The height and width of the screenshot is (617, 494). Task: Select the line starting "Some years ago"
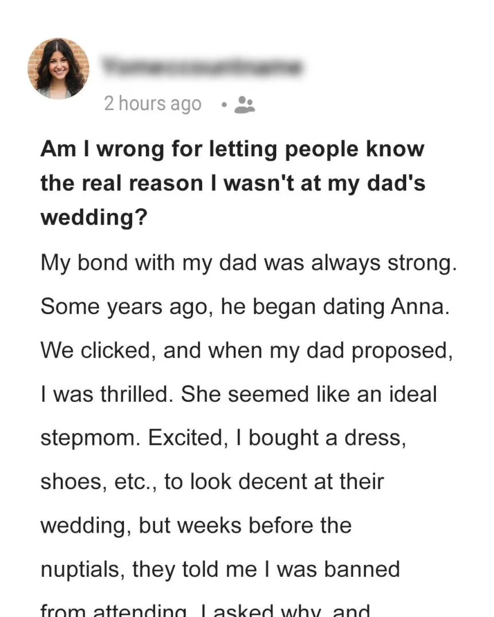245,307
